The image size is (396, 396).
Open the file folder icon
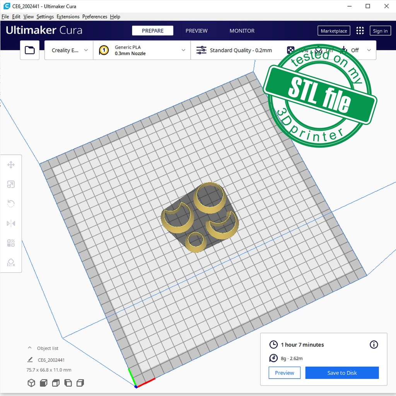coord(30,50)
